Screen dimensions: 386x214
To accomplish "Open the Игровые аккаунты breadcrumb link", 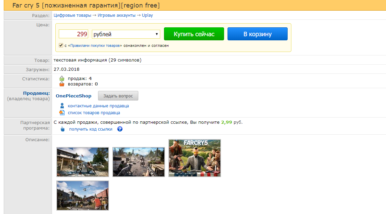I will (x=116, y=15).
